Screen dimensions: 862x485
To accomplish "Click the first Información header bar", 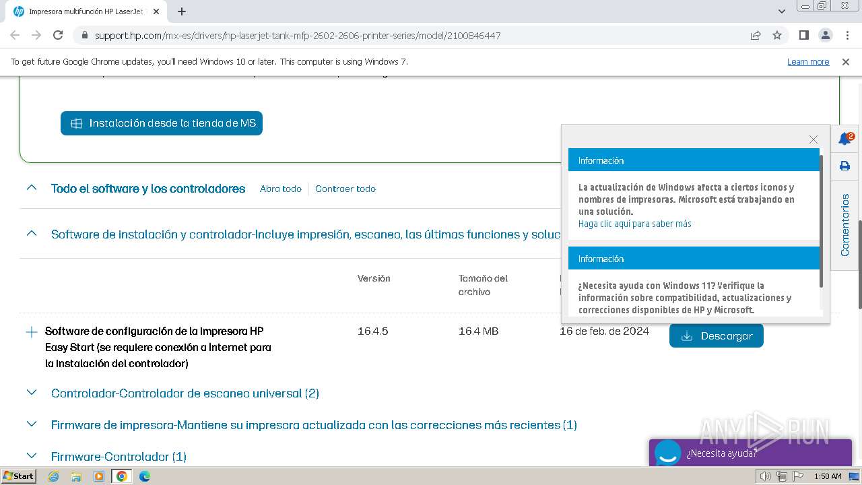I will 694,160.
